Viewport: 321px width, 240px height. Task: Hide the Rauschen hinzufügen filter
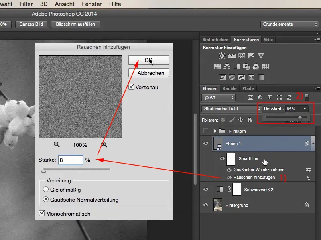pos(229,178)
